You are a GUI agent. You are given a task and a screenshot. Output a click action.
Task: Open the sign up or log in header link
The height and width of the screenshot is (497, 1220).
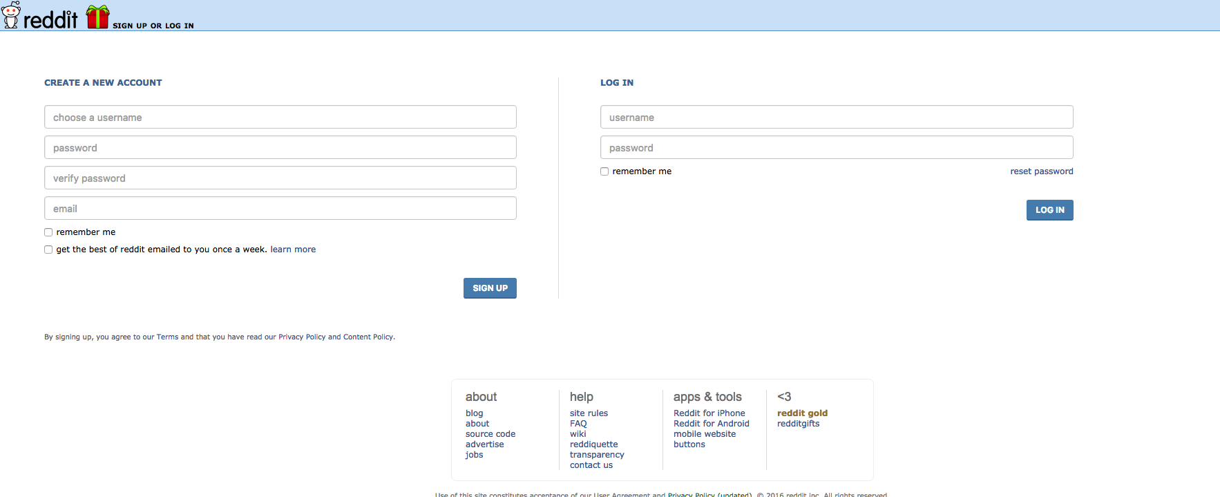[153, 26]
